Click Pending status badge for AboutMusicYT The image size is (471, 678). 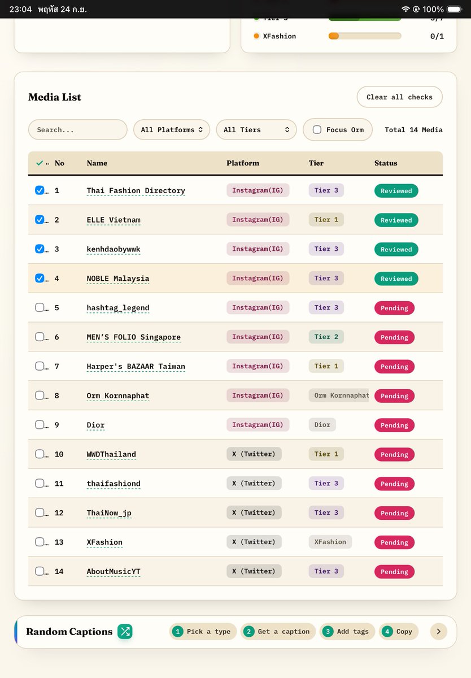394,572
